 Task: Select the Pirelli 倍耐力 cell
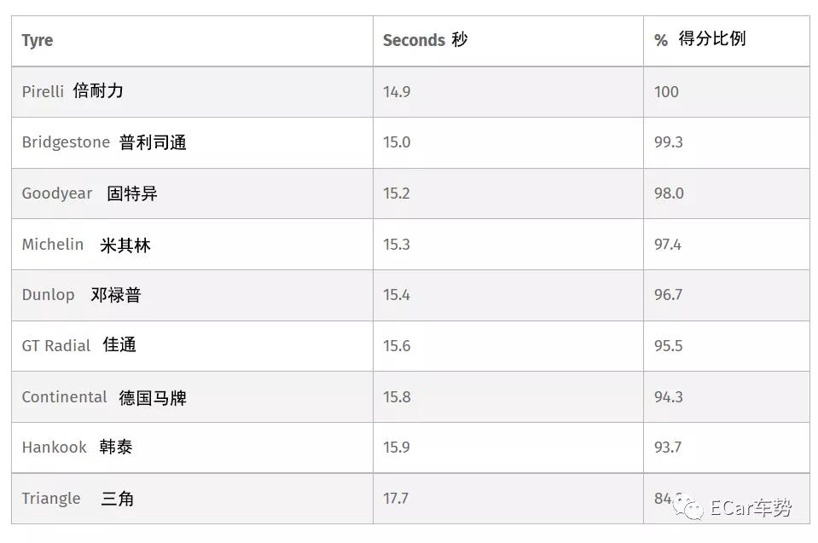73,91
